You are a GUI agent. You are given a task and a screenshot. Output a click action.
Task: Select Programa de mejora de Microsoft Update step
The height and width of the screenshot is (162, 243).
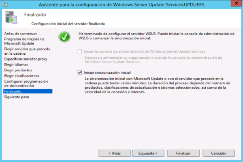click(x=24, y=41)
